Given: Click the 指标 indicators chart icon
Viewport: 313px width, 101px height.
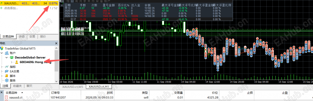Looking at the screenshot, I should [x=7, y=67].
